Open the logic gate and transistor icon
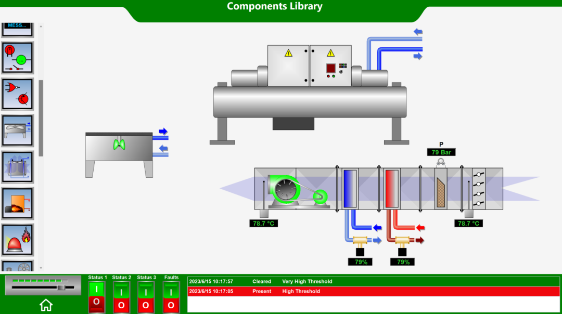 click(x=17, y=94)
